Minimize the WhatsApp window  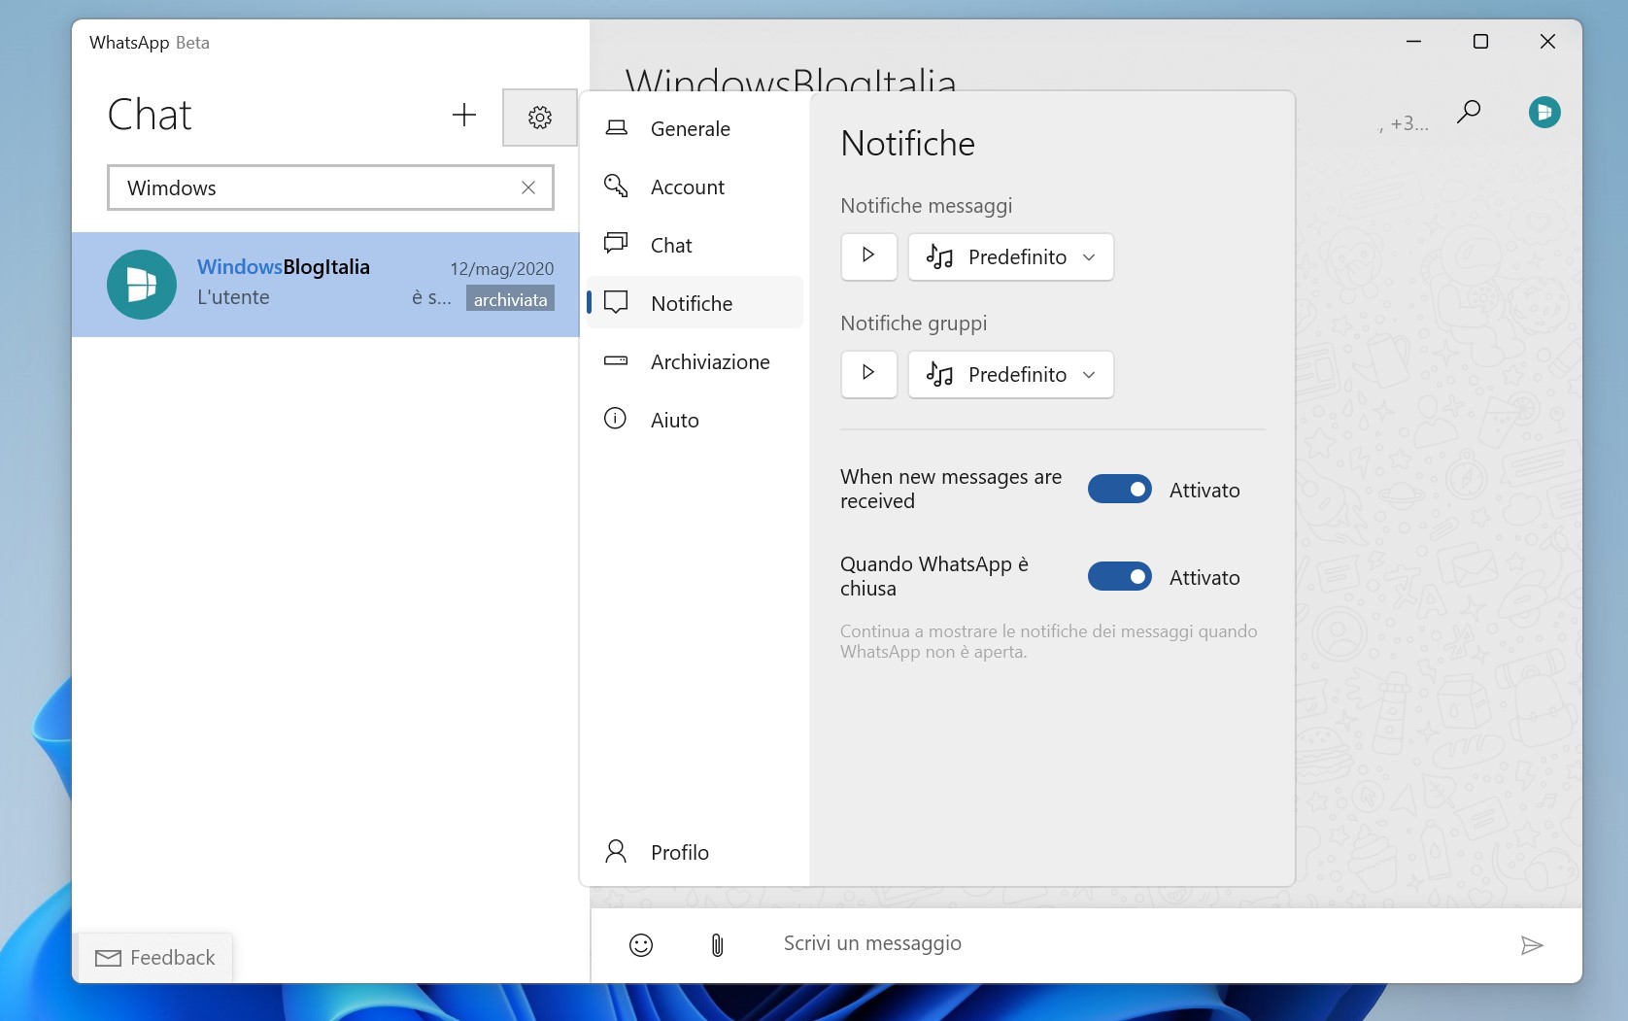point(1414,41)
